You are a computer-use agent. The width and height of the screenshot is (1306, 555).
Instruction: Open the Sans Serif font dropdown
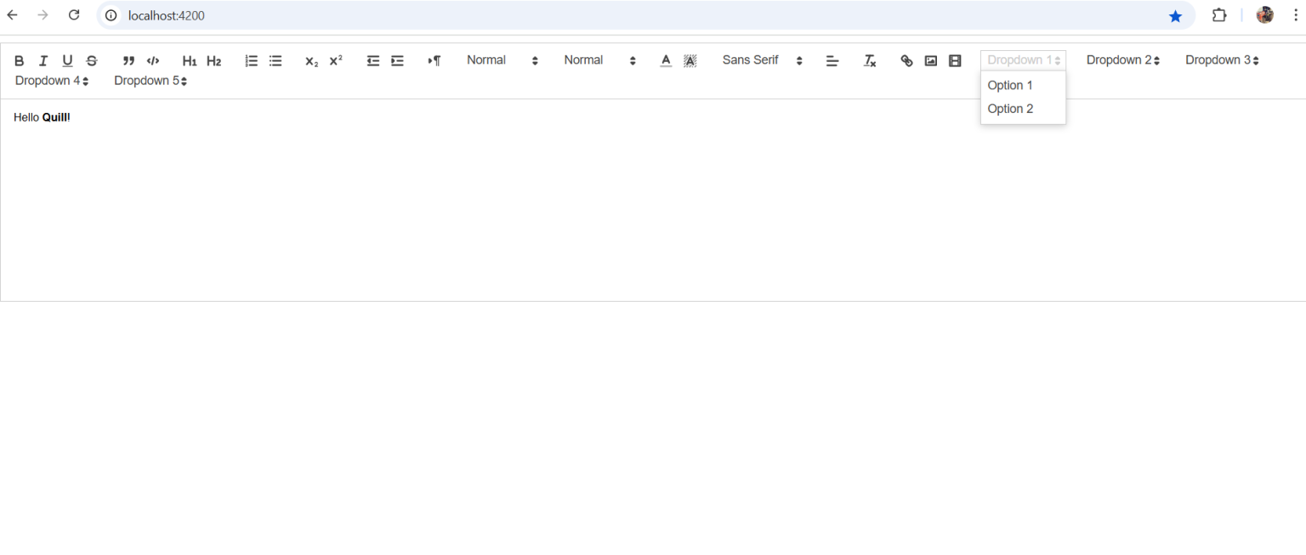pyautogui.click(x=761, y=60)
